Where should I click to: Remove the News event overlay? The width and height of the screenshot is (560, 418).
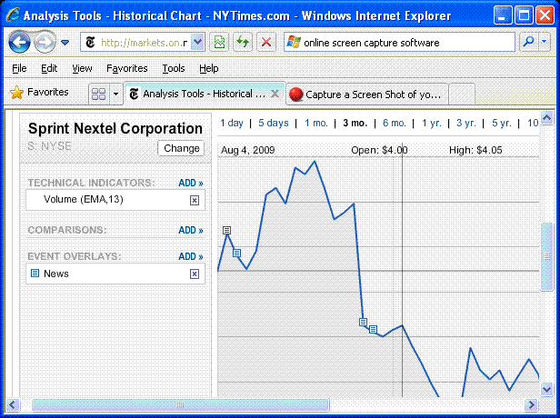click(x=195, y=274)
